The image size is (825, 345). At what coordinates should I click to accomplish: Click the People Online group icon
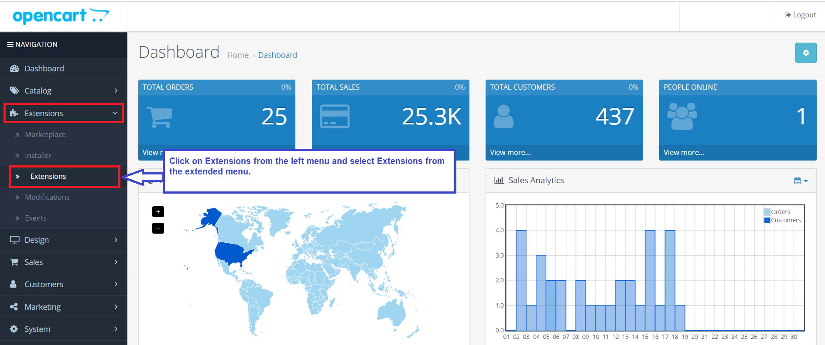pos(682,117)
